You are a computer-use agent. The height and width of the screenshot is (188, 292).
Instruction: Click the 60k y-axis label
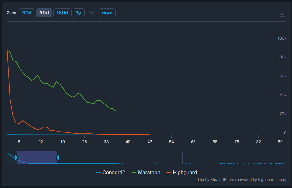(x=283, y=76)
